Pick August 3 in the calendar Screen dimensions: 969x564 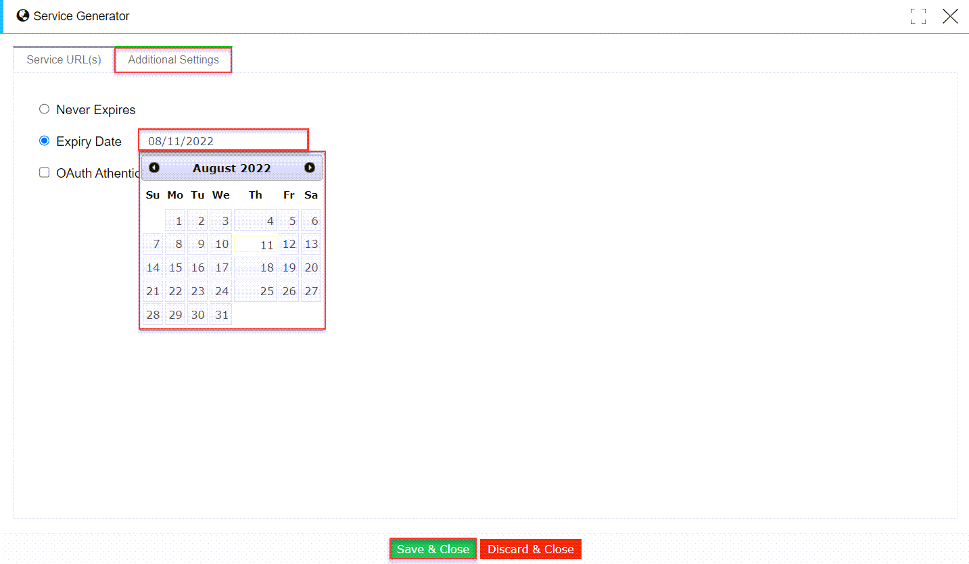(220, 220)
